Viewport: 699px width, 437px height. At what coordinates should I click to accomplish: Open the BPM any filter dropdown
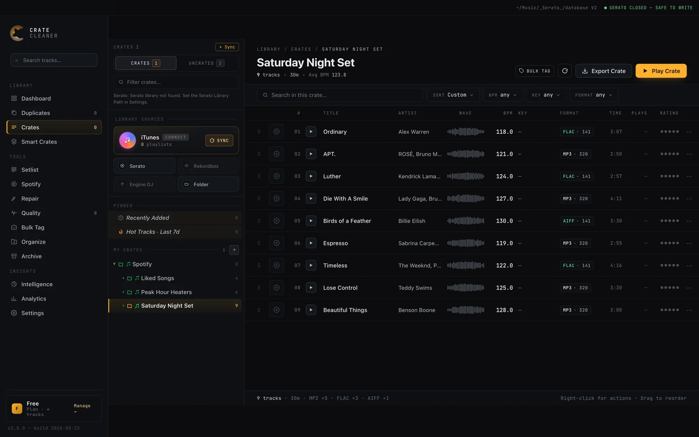pos(503,95)
